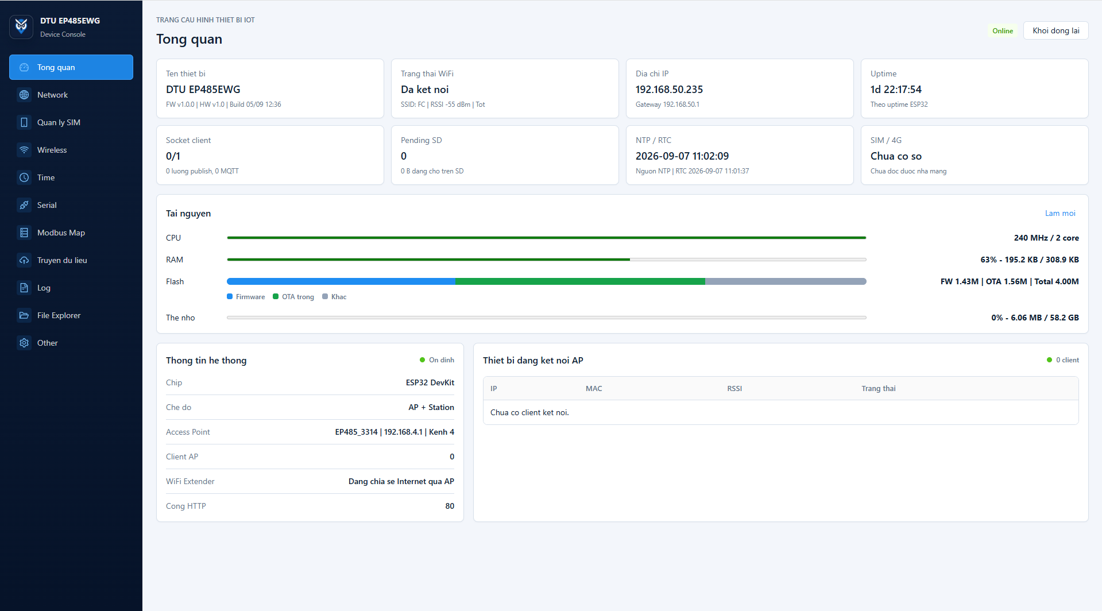Click the gray Khac legend swatch

[325, 296]
